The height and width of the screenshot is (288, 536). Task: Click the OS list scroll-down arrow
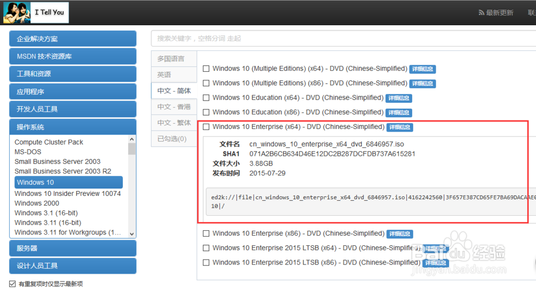pos(132,234)
